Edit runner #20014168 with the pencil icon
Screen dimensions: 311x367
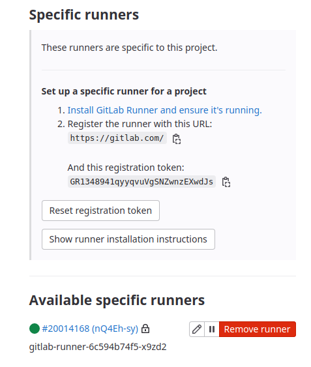(x=197, y=329)
